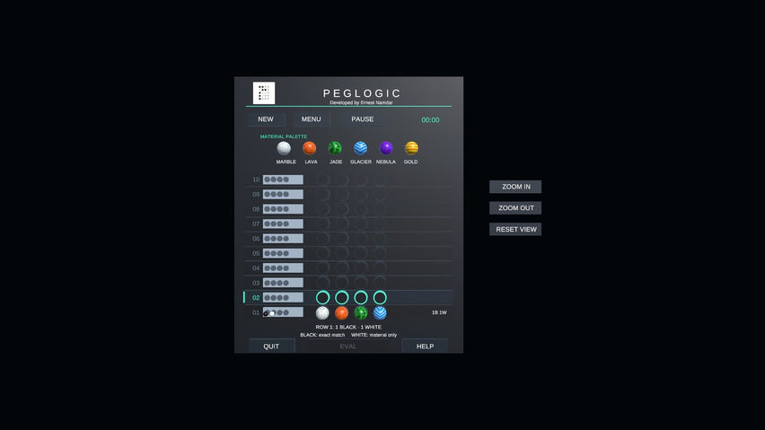The height and width of the screenshot is (430, 765).
Task: Click the glacier peg in row 01
Action: click(x=380, y=312)
